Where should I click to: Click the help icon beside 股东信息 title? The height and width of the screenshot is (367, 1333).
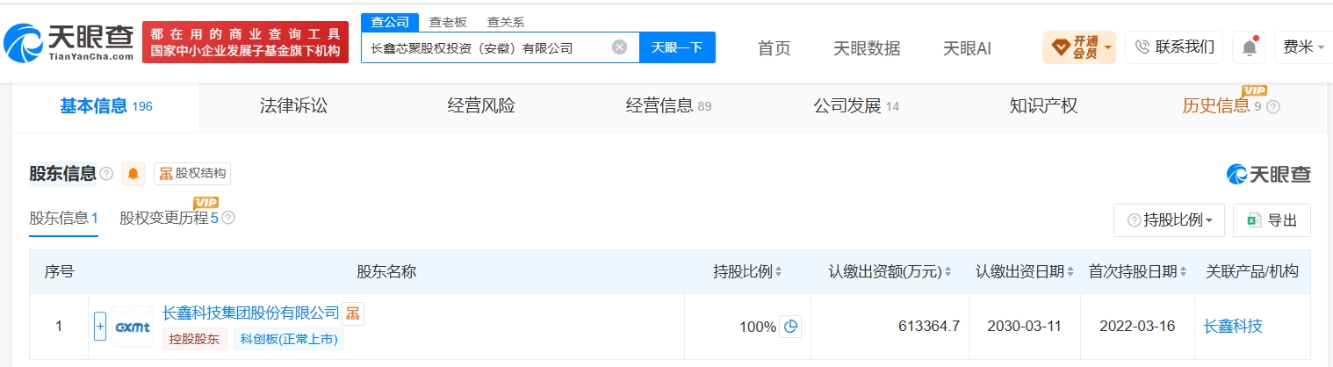pos(107,174)
